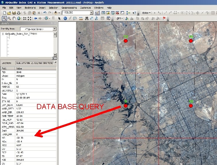Collapse the AirQuality_Index_Grid tree node

(x=3, y=34)
